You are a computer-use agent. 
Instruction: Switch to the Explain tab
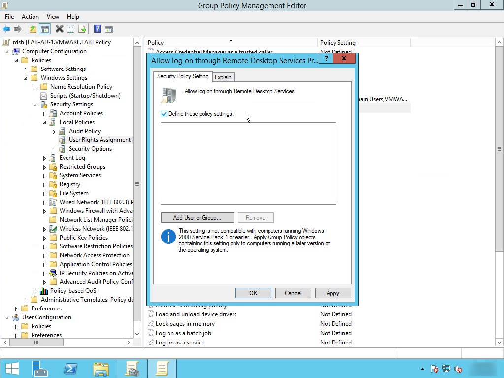tap(223, 77)
